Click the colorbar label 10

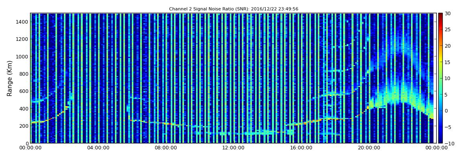[x=448, y=78]
